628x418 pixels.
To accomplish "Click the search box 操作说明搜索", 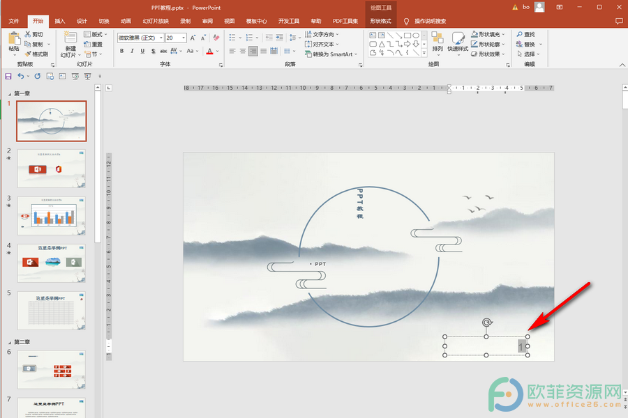I will point(430,21).
